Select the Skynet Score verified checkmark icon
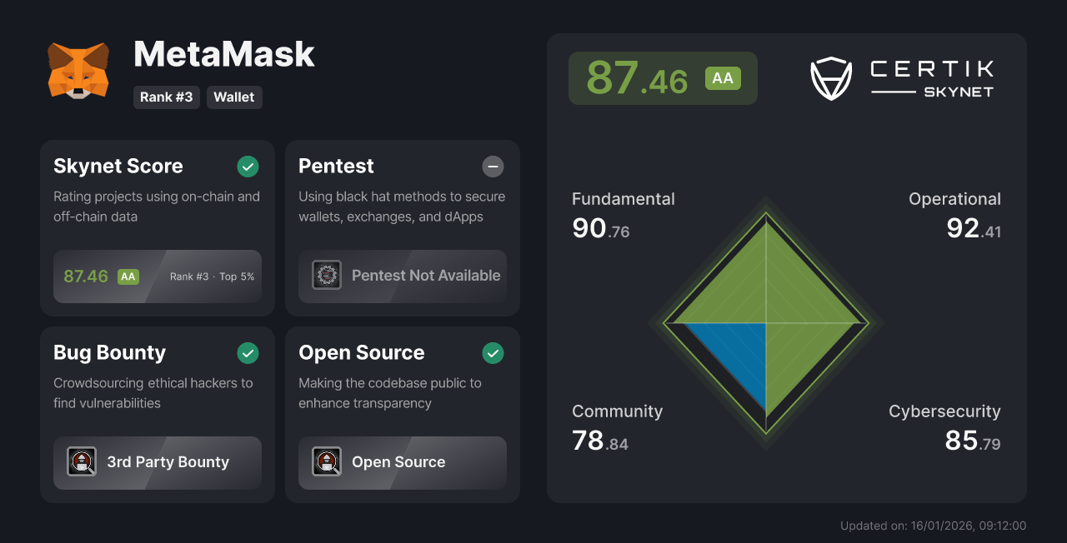 tap(248, 167)
